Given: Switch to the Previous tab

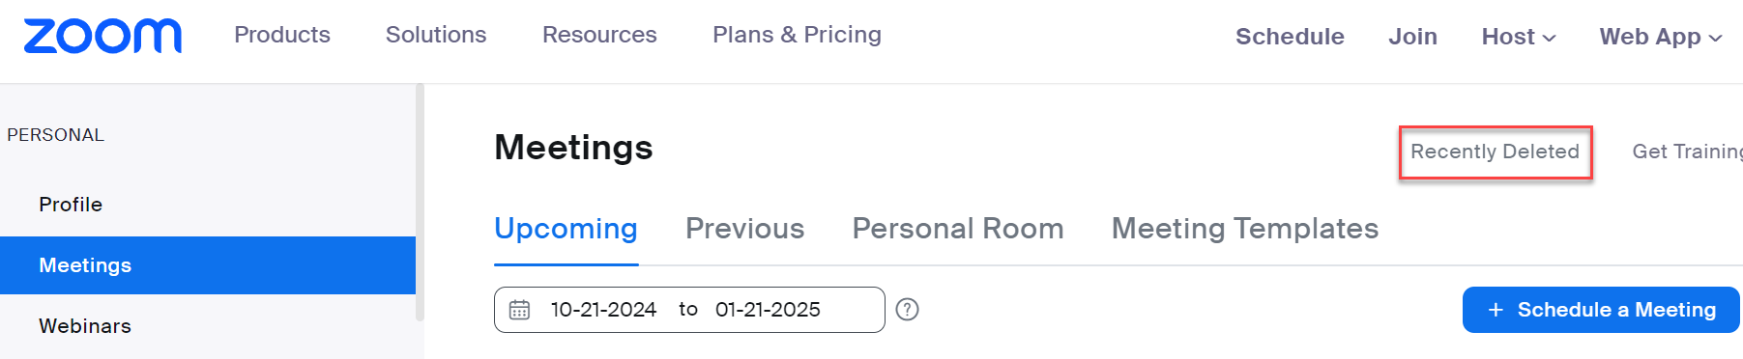Looking at the screenshot, I should click(x=744, y=229).
